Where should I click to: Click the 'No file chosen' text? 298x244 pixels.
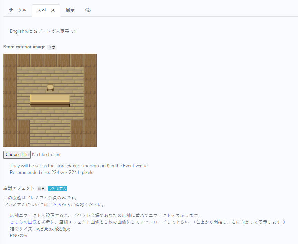pos(46,155)
